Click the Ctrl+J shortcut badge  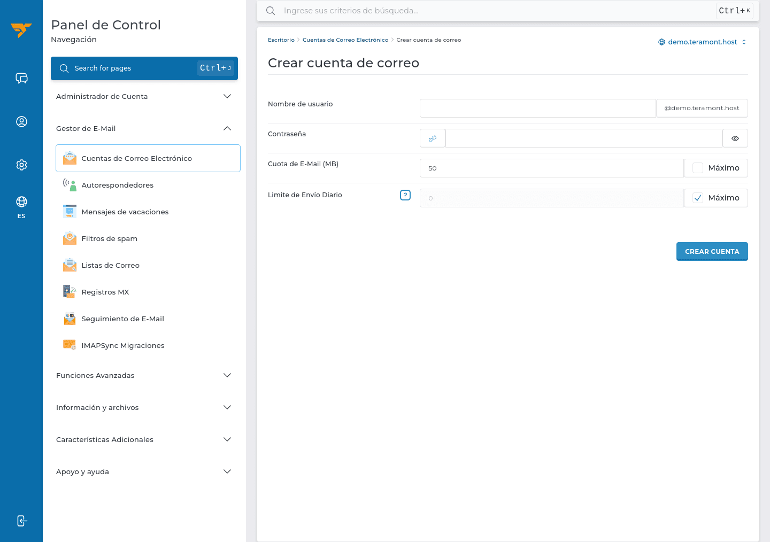(215, 68)
